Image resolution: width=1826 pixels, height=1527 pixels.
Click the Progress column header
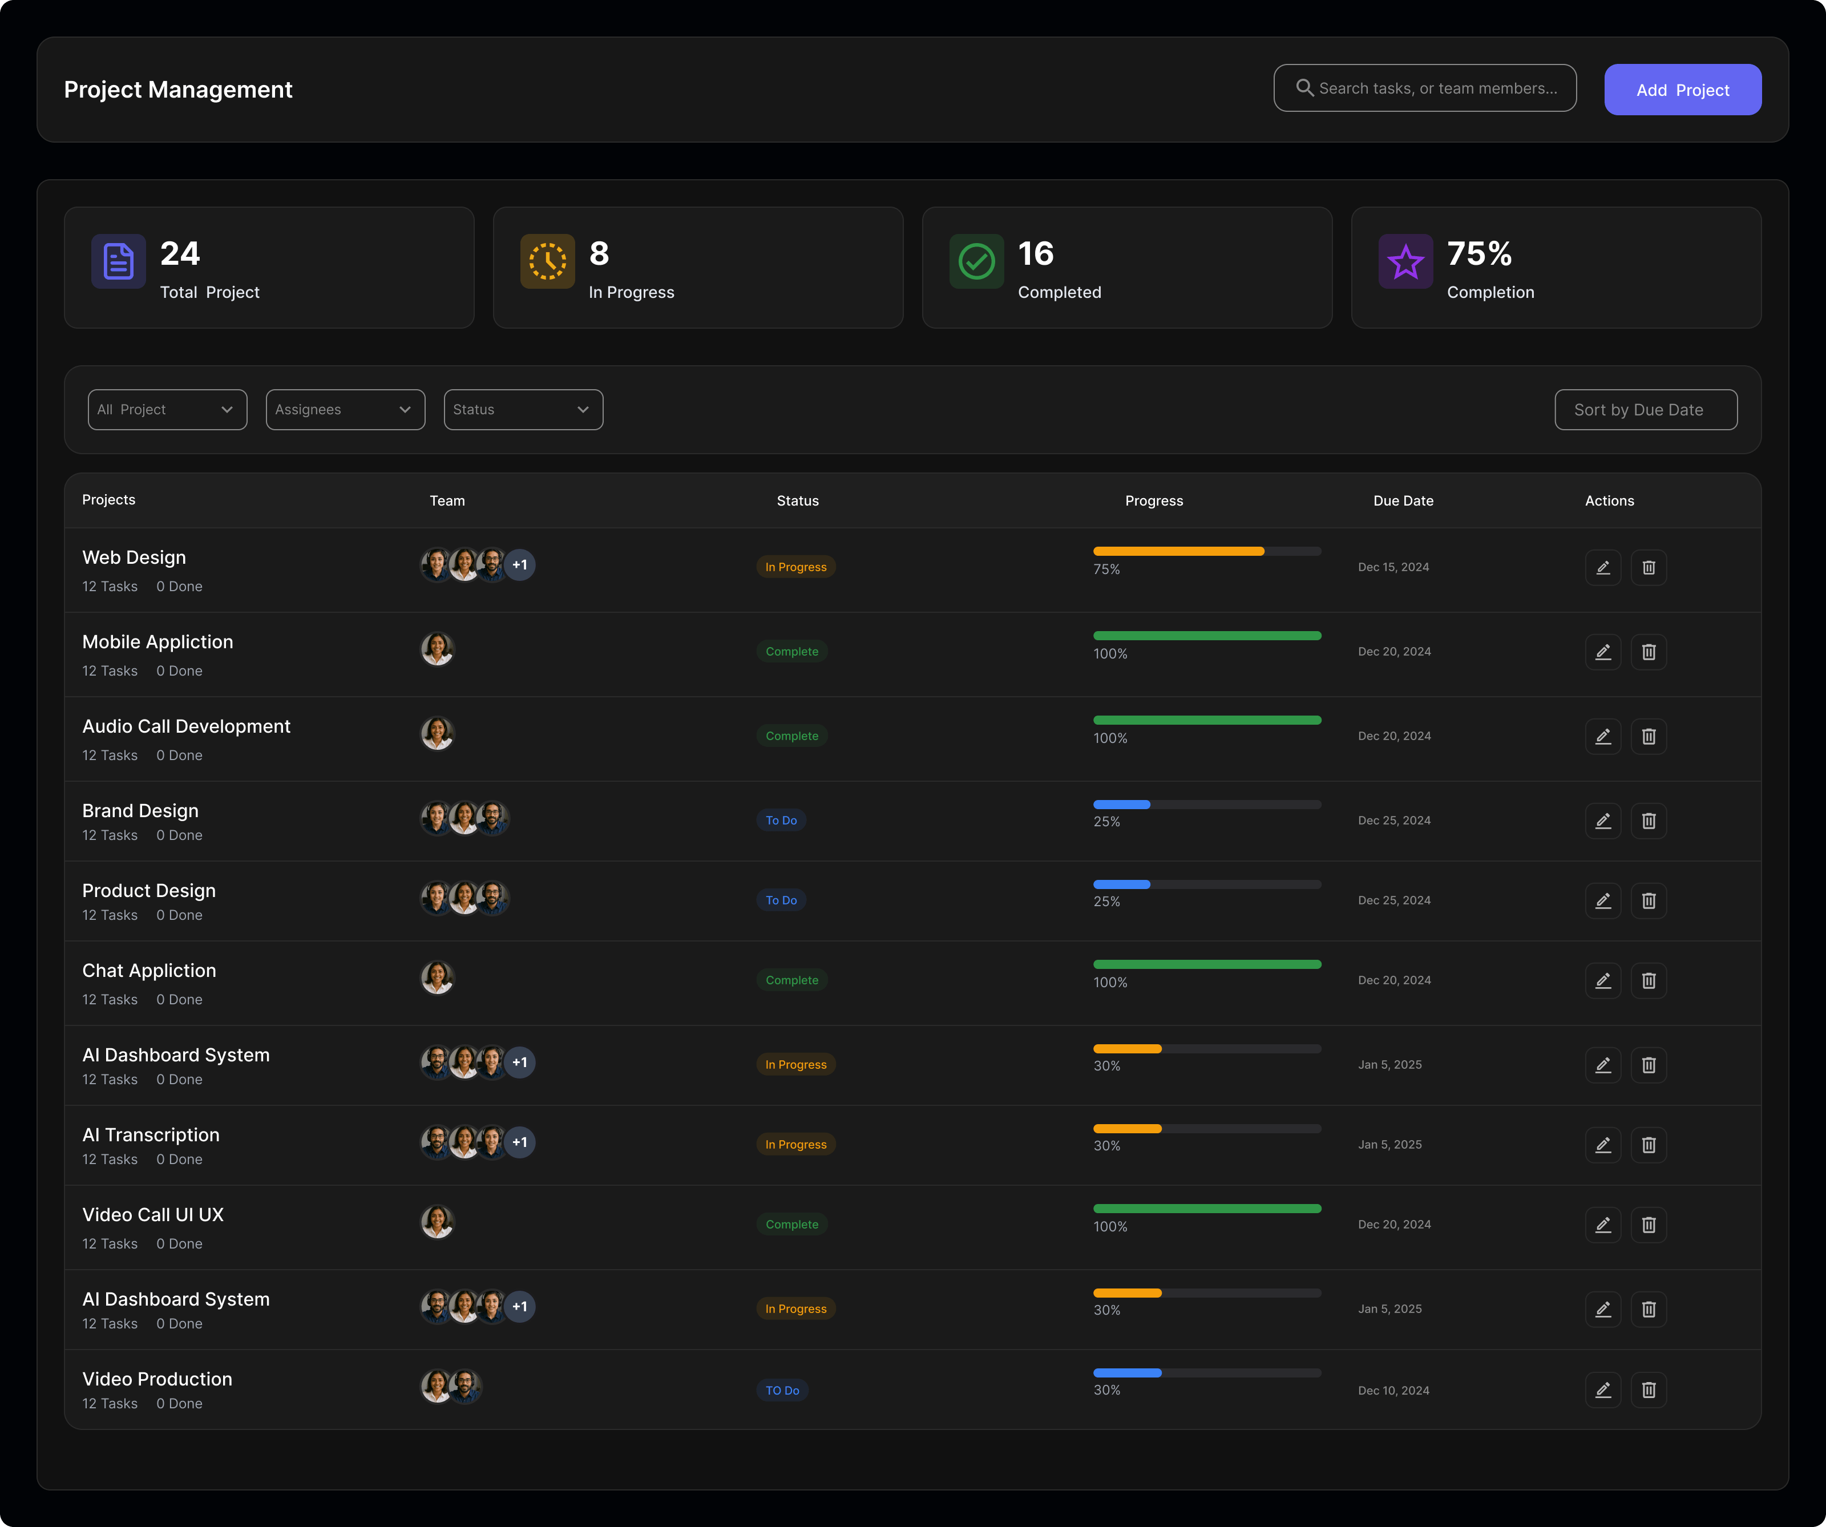(1153, 501)
